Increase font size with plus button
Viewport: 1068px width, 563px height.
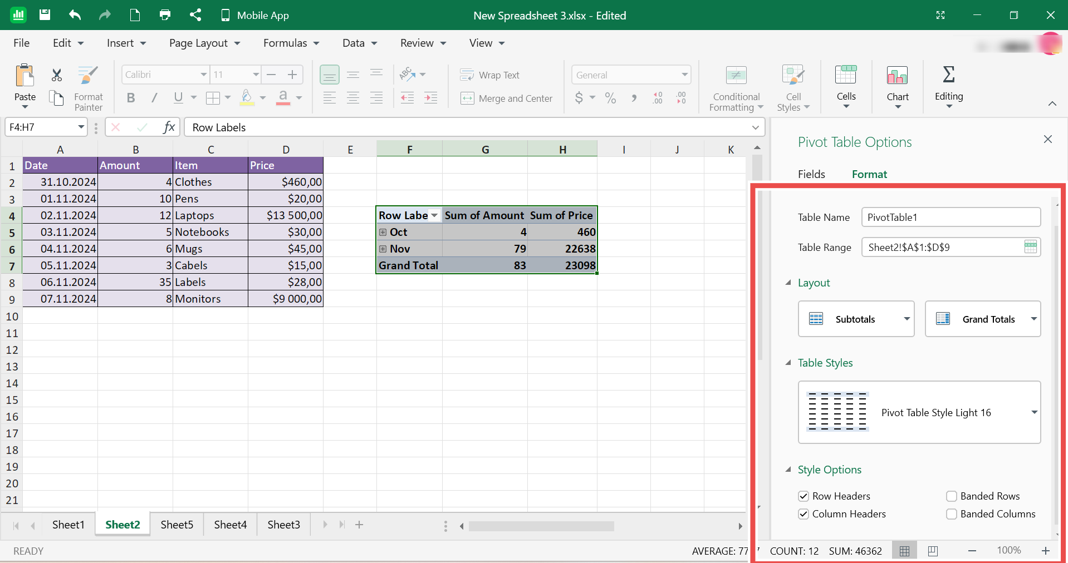click(292, 75)
